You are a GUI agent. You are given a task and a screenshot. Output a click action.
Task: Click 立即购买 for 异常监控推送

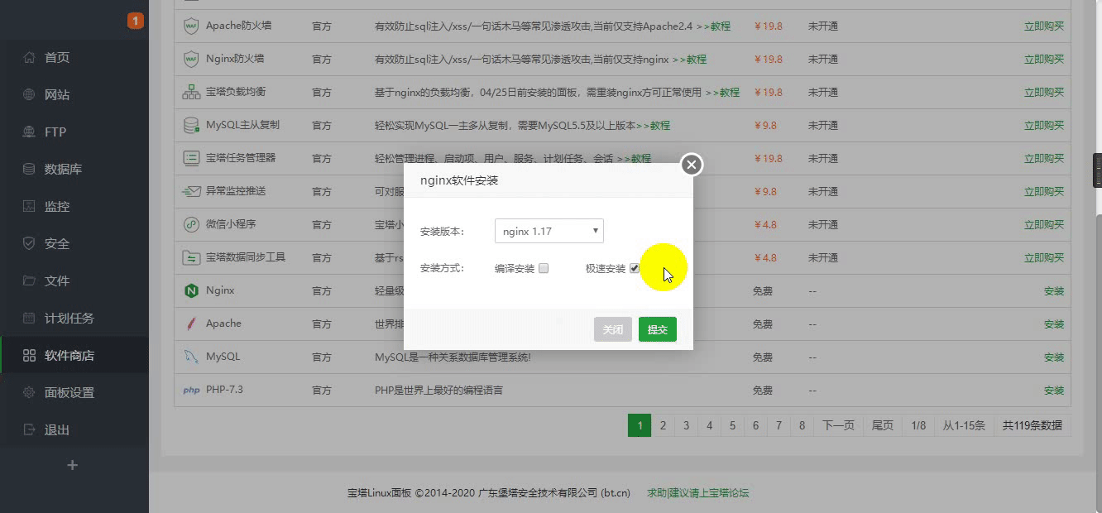[x=1044, y=191]
